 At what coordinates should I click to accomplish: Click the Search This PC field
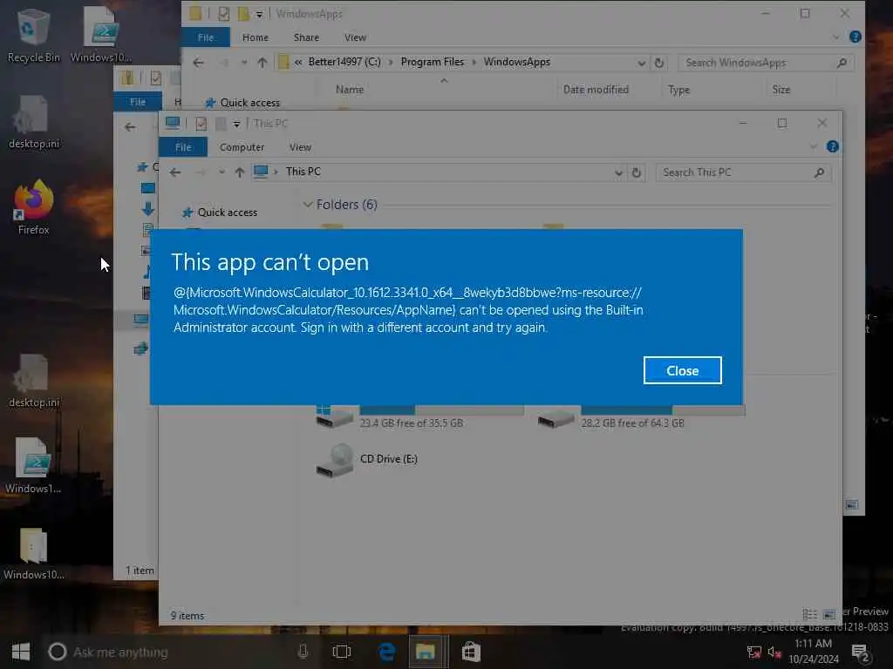point(743,172)
